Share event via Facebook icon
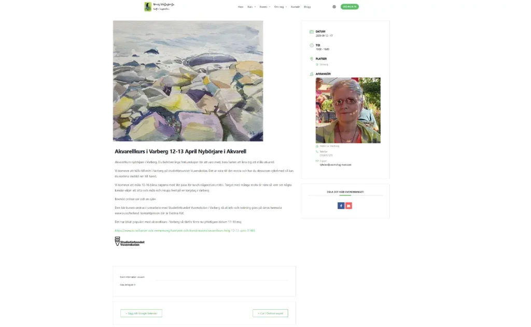This screenshot has height=327, width=531. point(341,205)
